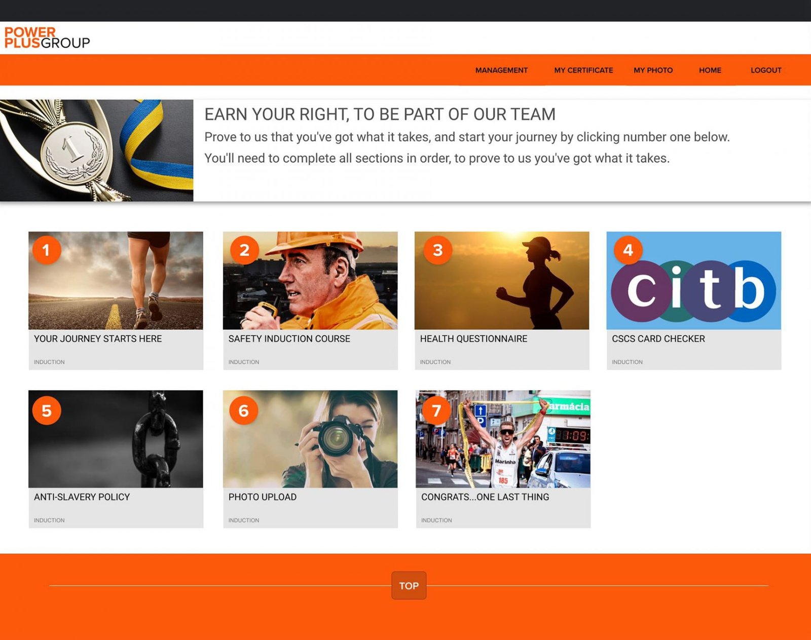This screenshot has height=640, width=811.
Task: Navigate to Home in the menu
Action: (x=710, y=70)
